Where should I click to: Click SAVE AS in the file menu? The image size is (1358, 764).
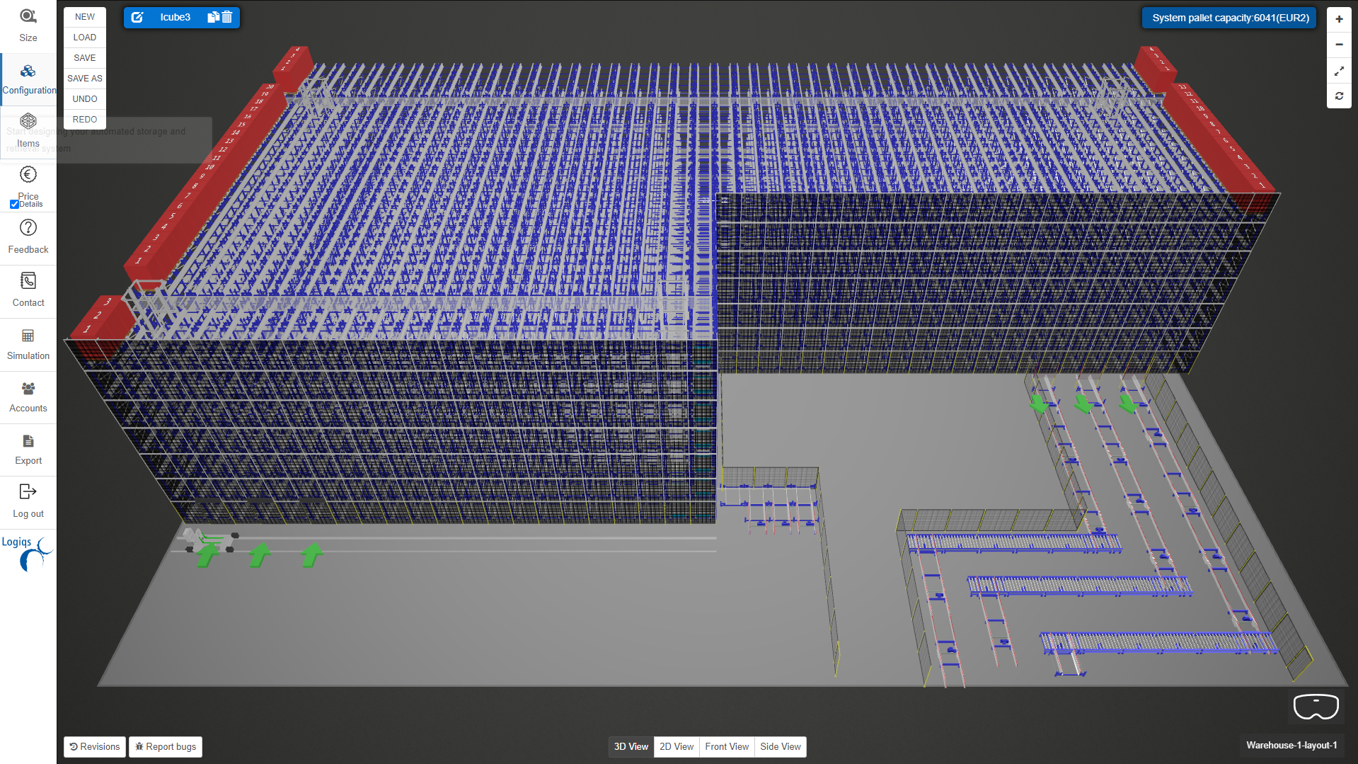click(x=84, y=78)
